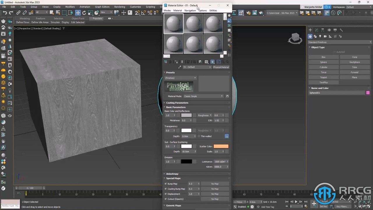The image size is (373, 210).
Task: Open Utilities menu in Material Editor
Action: 213,10
